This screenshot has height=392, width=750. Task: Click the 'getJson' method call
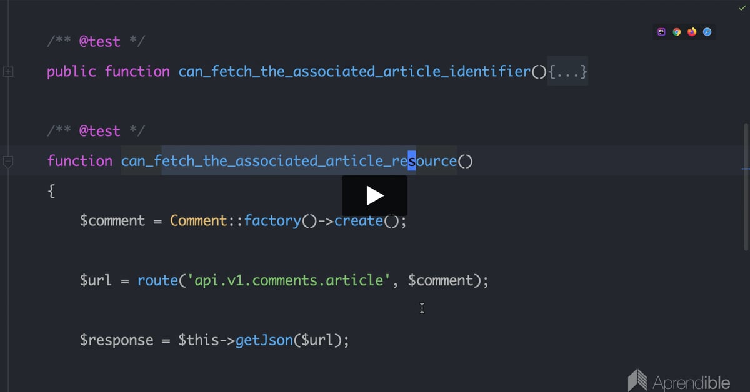264,340
